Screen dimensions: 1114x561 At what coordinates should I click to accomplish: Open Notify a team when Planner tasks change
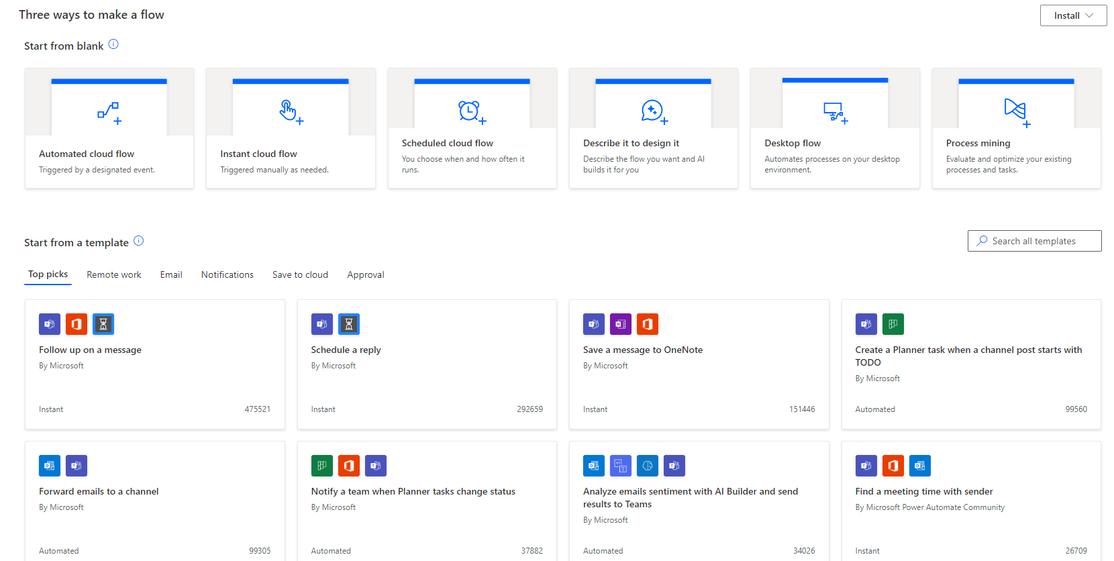click(427, 501)
